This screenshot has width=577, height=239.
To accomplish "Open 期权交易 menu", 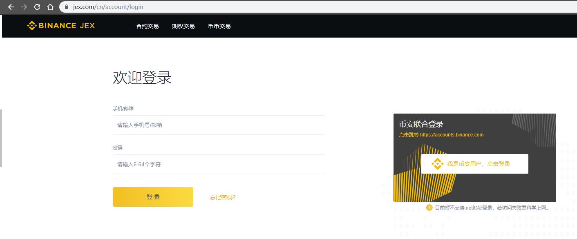I will tap(183, 26).
